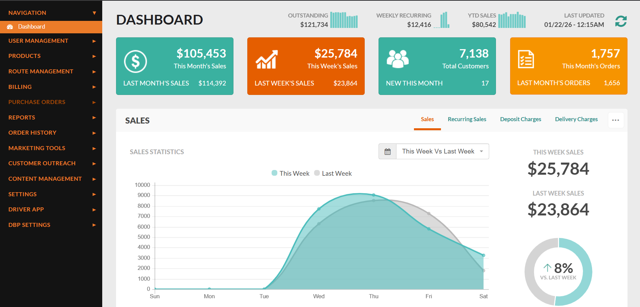Toggle the This Week series in the chart legend
This screenshot has height=307, width=640.
[x=290, y=173]
